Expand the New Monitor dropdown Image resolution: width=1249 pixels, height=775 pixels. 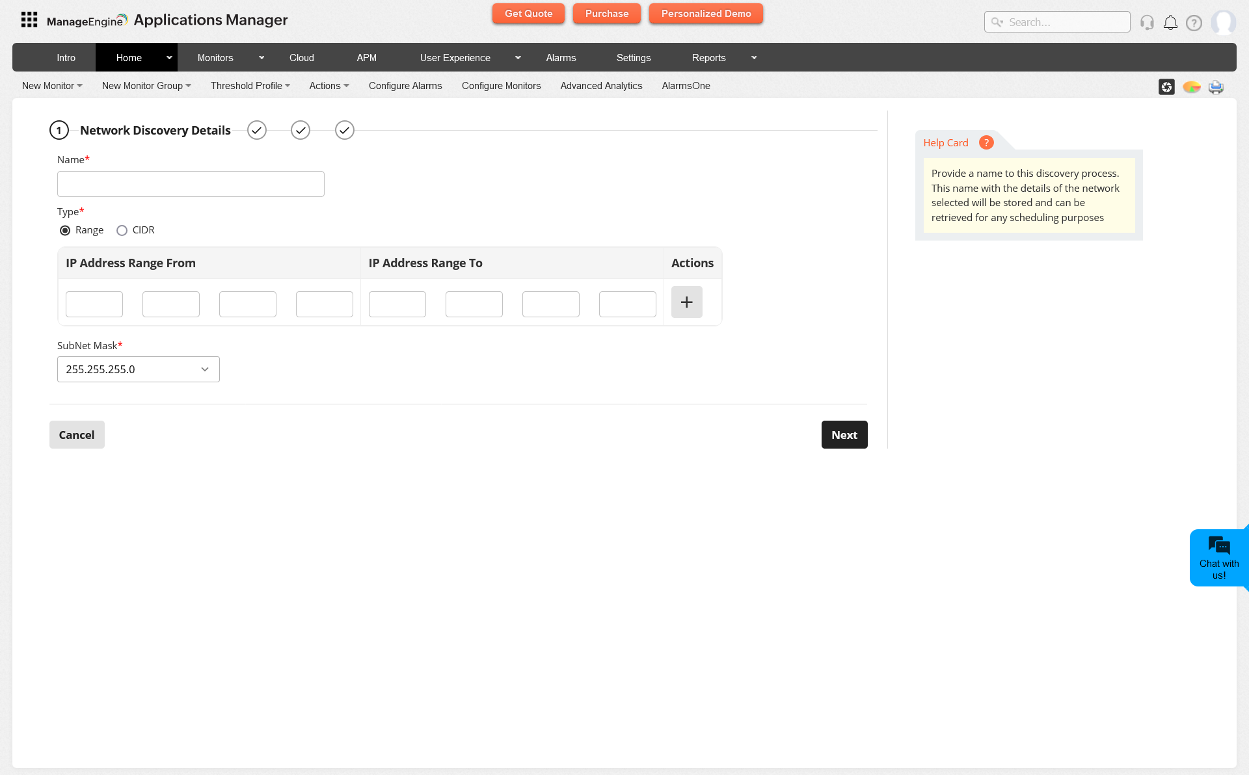[52, 86]
